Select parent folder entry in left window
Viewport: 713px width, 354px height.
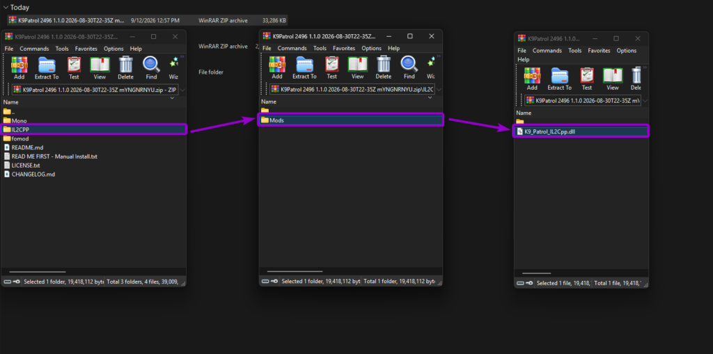click(9, 112)
